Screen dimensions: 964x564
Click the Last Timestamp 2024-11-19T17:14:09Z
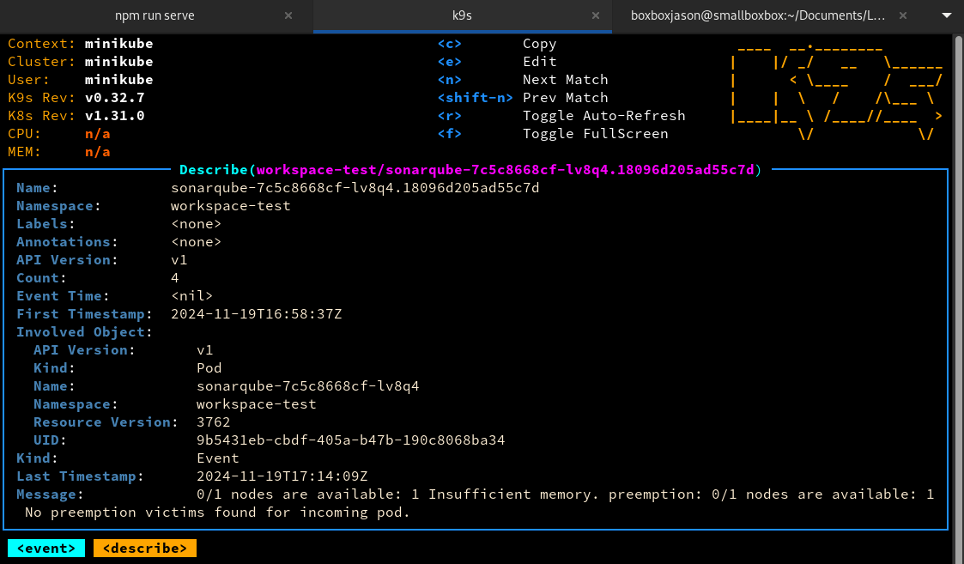(x=282, y=476)
